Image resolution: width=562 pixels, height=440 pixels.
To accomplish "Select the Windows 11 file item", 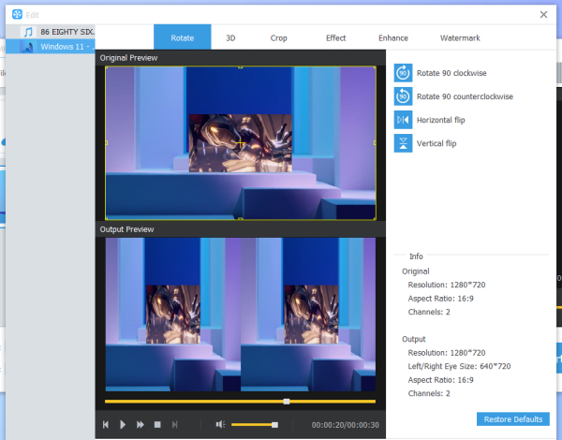I will (51, 47).
